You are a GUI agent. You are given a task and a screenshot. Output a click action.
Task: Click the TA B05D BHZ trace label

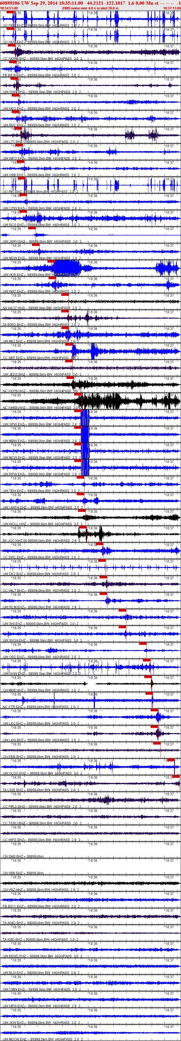(x=41, y=325)
